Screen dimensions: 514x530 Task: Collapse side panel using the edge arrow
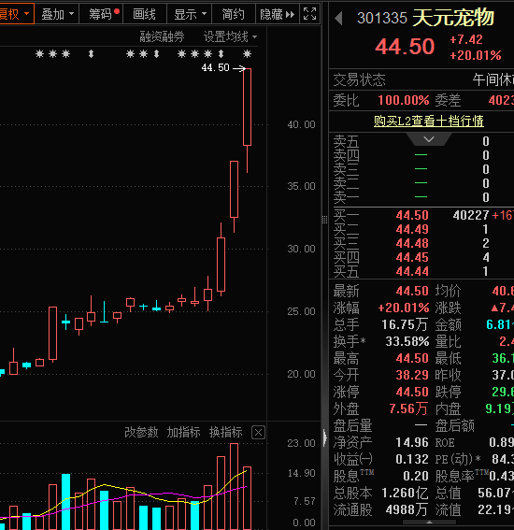point(325,438)
